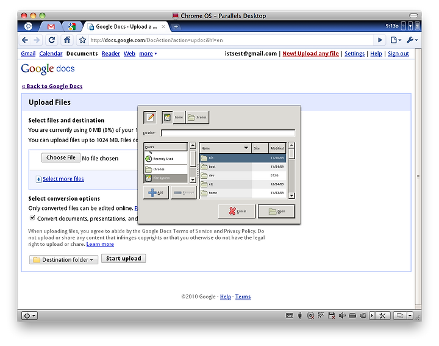Toggle type-a-filename pencil button in dialog
The width and height of the screenshot is (439, 346).
(150, 117)
